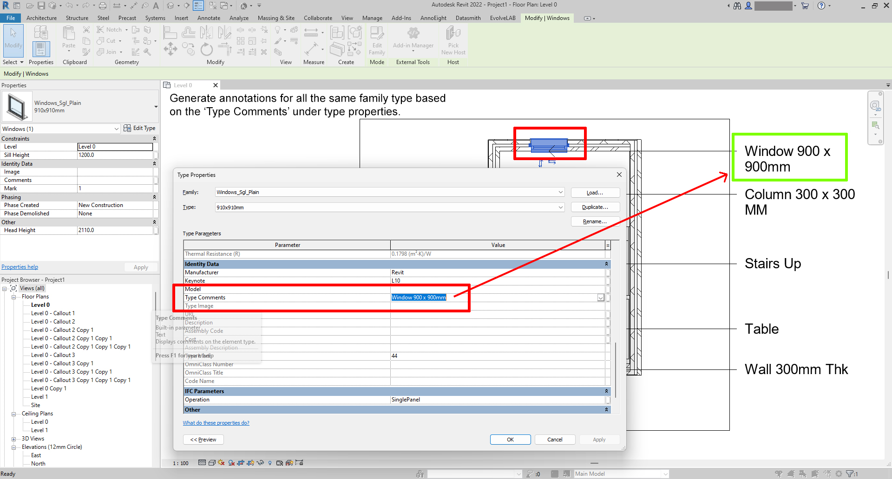The image size is (892, 479).
Task: Collapse the IFC Parameters group
Action: pyautogui.click(x=606, y=391)
